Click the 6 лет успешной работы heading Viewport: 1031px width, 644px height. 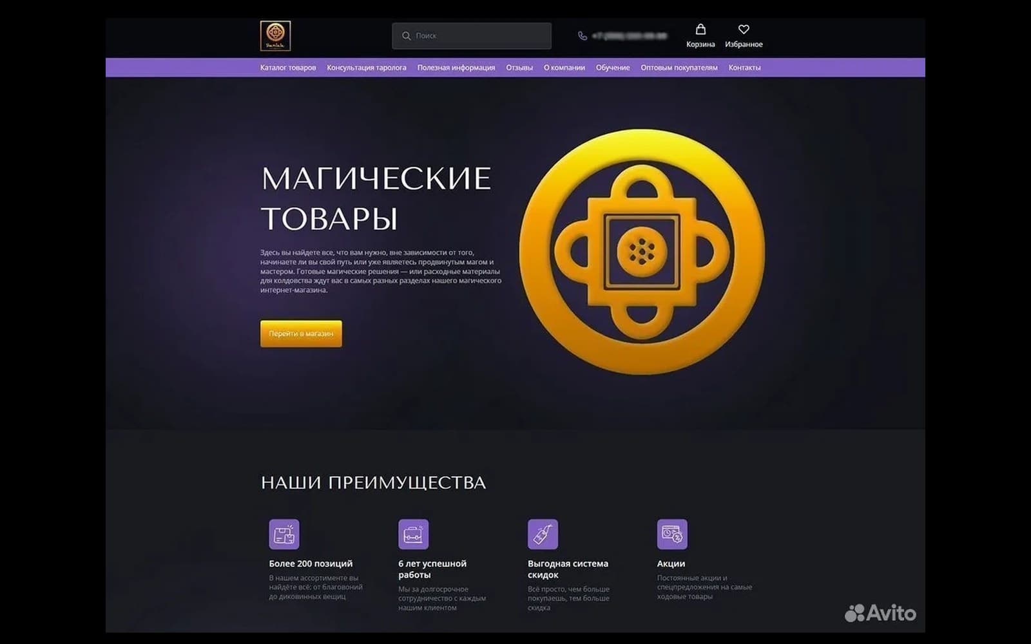pos(432,569)
